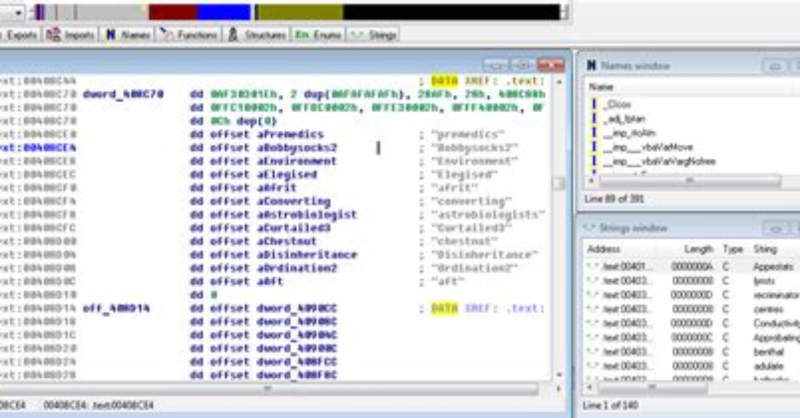Select the dword_40BC70 label
Screen dimensions: 800x418
click(x=123, y=94)
